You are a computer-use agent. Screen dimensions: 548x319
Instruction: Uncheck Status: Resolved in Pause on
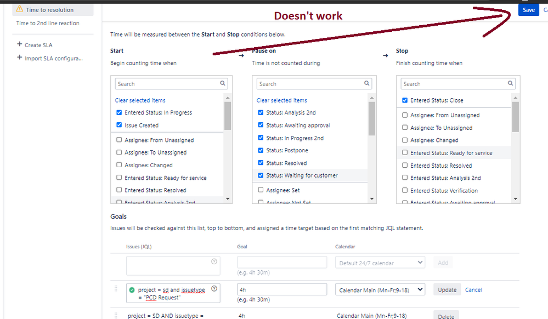pyautogui.click(x=261, y=163)
